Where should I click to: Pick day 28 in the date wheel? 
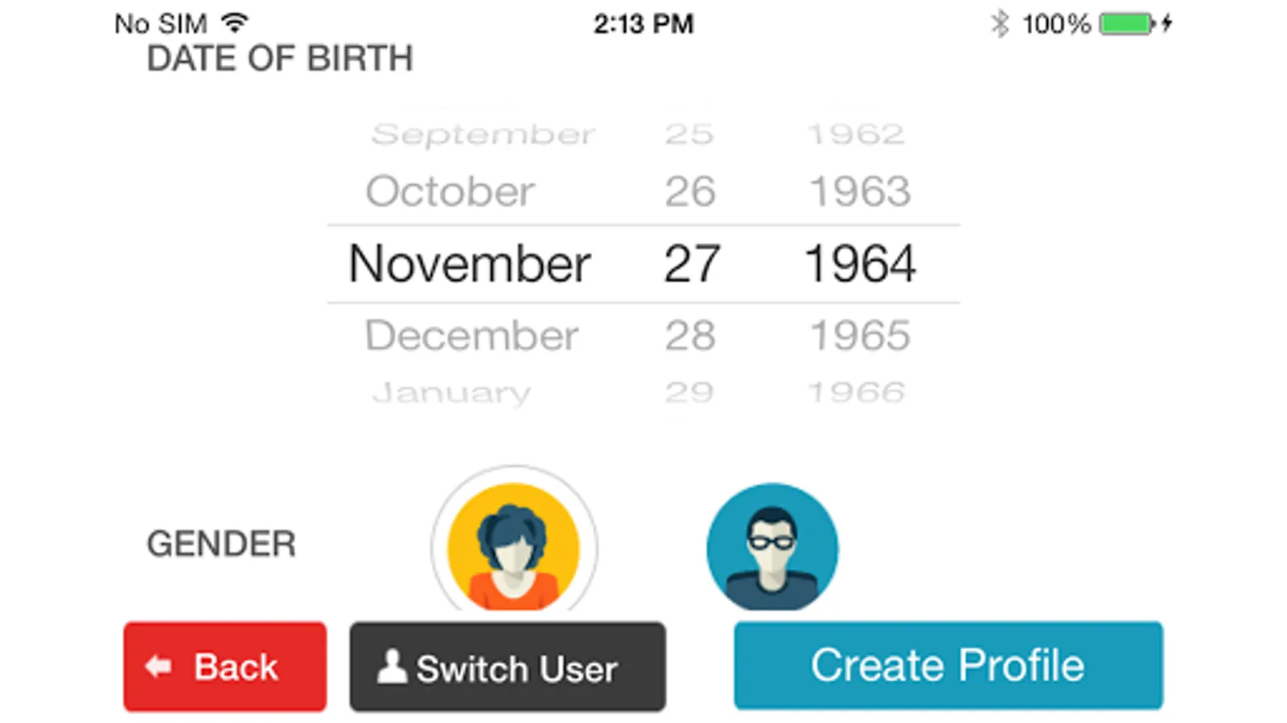689,336
